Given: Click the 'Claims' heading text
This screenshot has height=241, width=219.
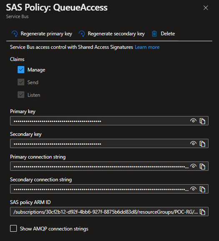Looking at the screenshot, I should tap(17, 59).
